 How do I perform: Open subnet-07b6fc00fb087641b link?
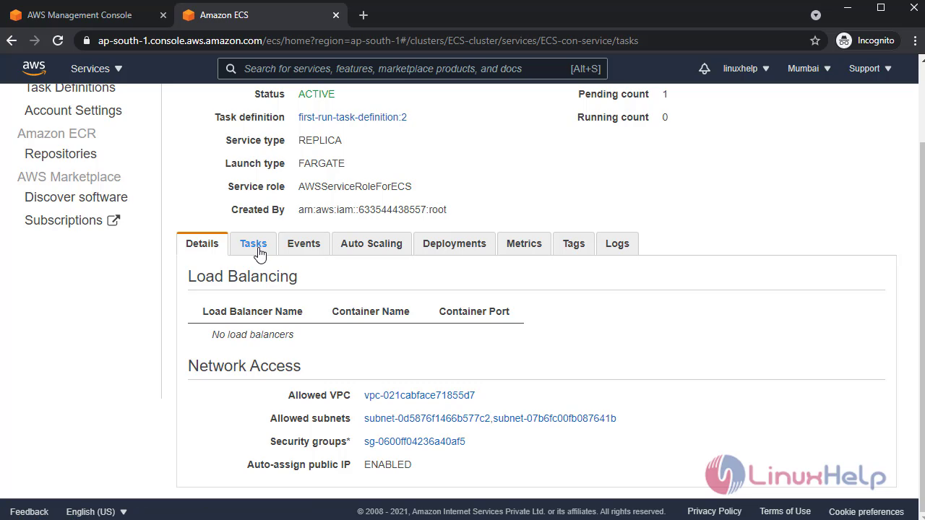[x=555, y=418]
